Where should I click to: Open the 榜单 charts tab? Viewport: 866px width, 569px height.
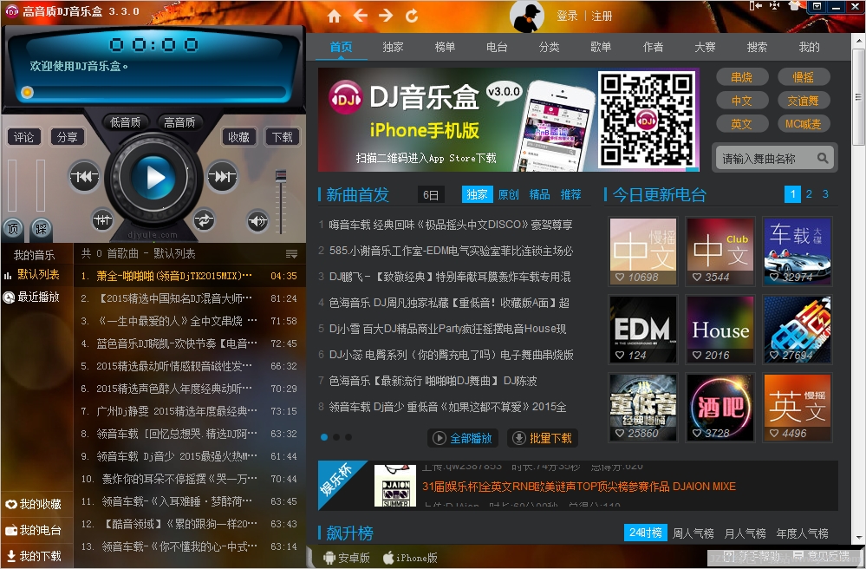pyautogui.click(x=446, y=47)
